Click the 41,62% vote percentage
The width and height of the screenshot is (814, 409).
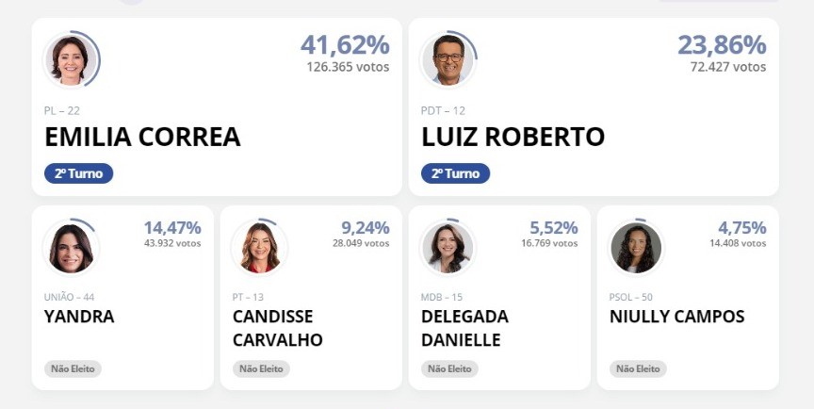tap(345, 44)
